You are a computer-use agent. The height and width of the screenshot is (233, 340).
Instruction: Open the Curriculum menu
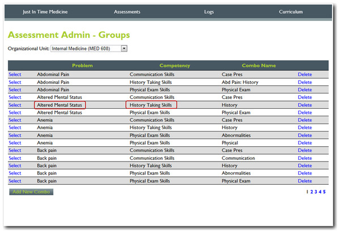pyautogui.click(x=291, y=12)
